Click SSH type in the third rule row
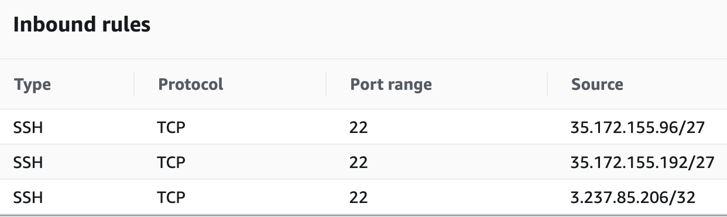This screenshot has height=217, width=727. pyautogui.click(x=29, y=197)
